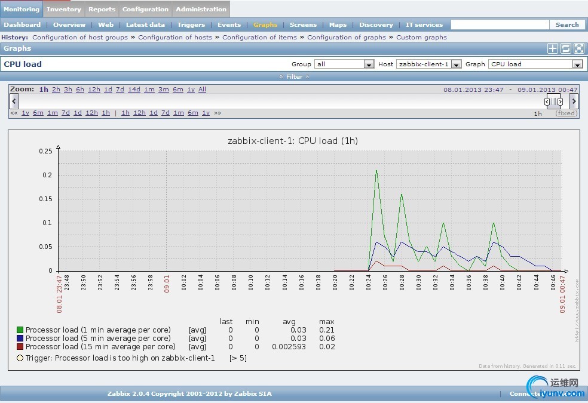The image size is (588, 403).
Task: Expand the Filter panel
Action: click(294, 76)
